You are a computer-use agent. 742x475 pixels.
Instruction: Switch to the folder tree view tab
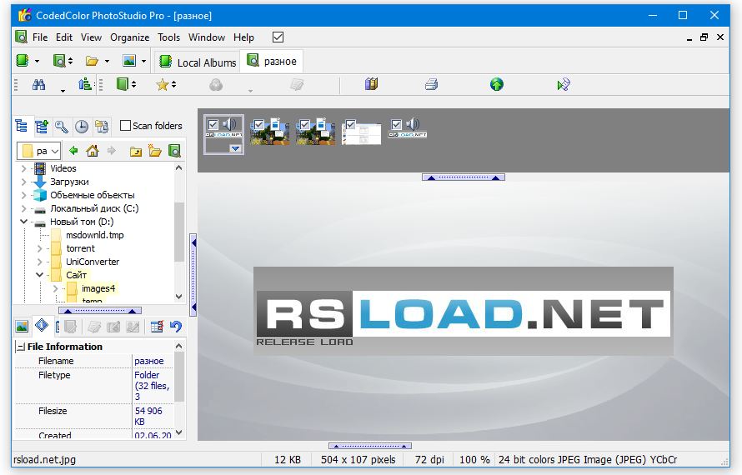22,126
